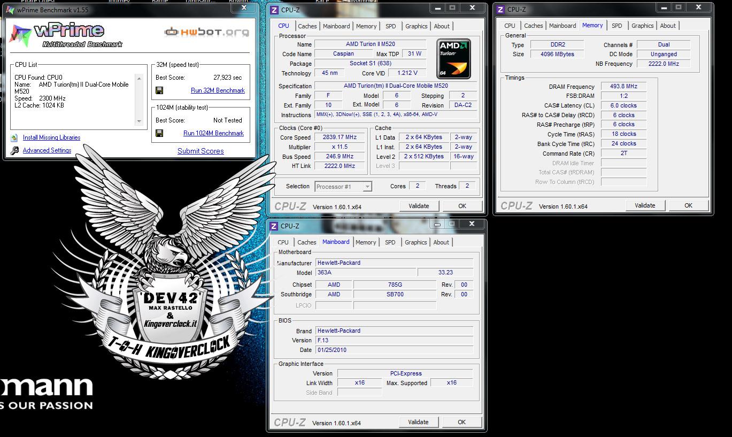
Task: Click the Caspian code name field
Action: pos(343,53)
